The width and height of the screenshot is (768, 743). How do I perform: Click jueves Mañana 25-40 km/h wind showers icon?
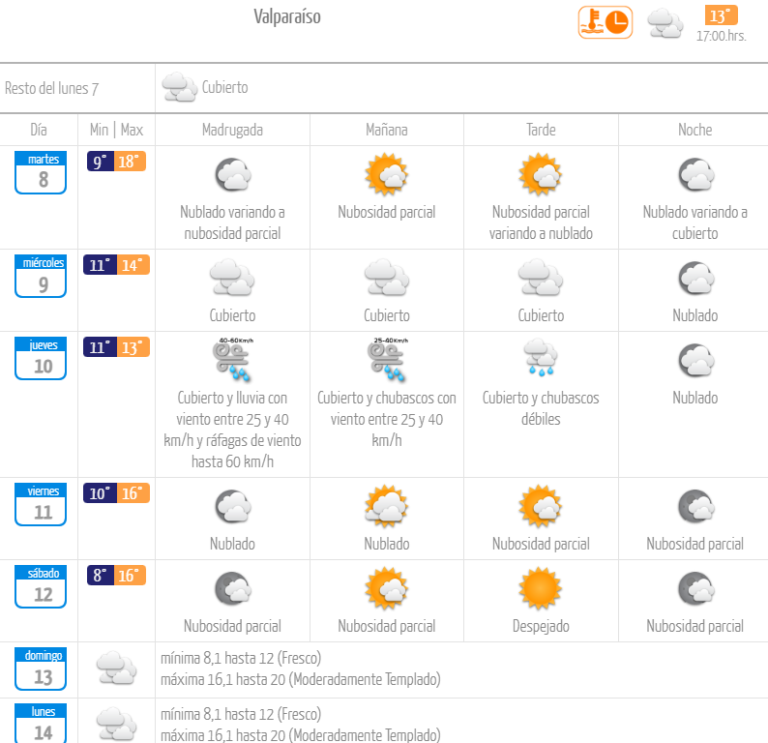389,360
